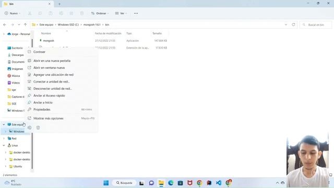Open the weather widget in taskbar
This screenshot has height=188, width=334.
[x=13, y=183]
